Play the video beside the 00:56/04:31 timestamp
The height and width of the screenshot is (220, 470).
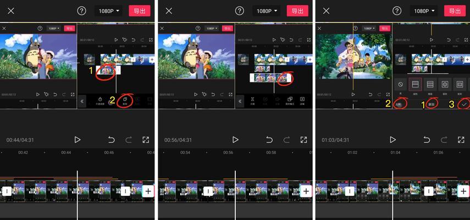coord(235,140)
